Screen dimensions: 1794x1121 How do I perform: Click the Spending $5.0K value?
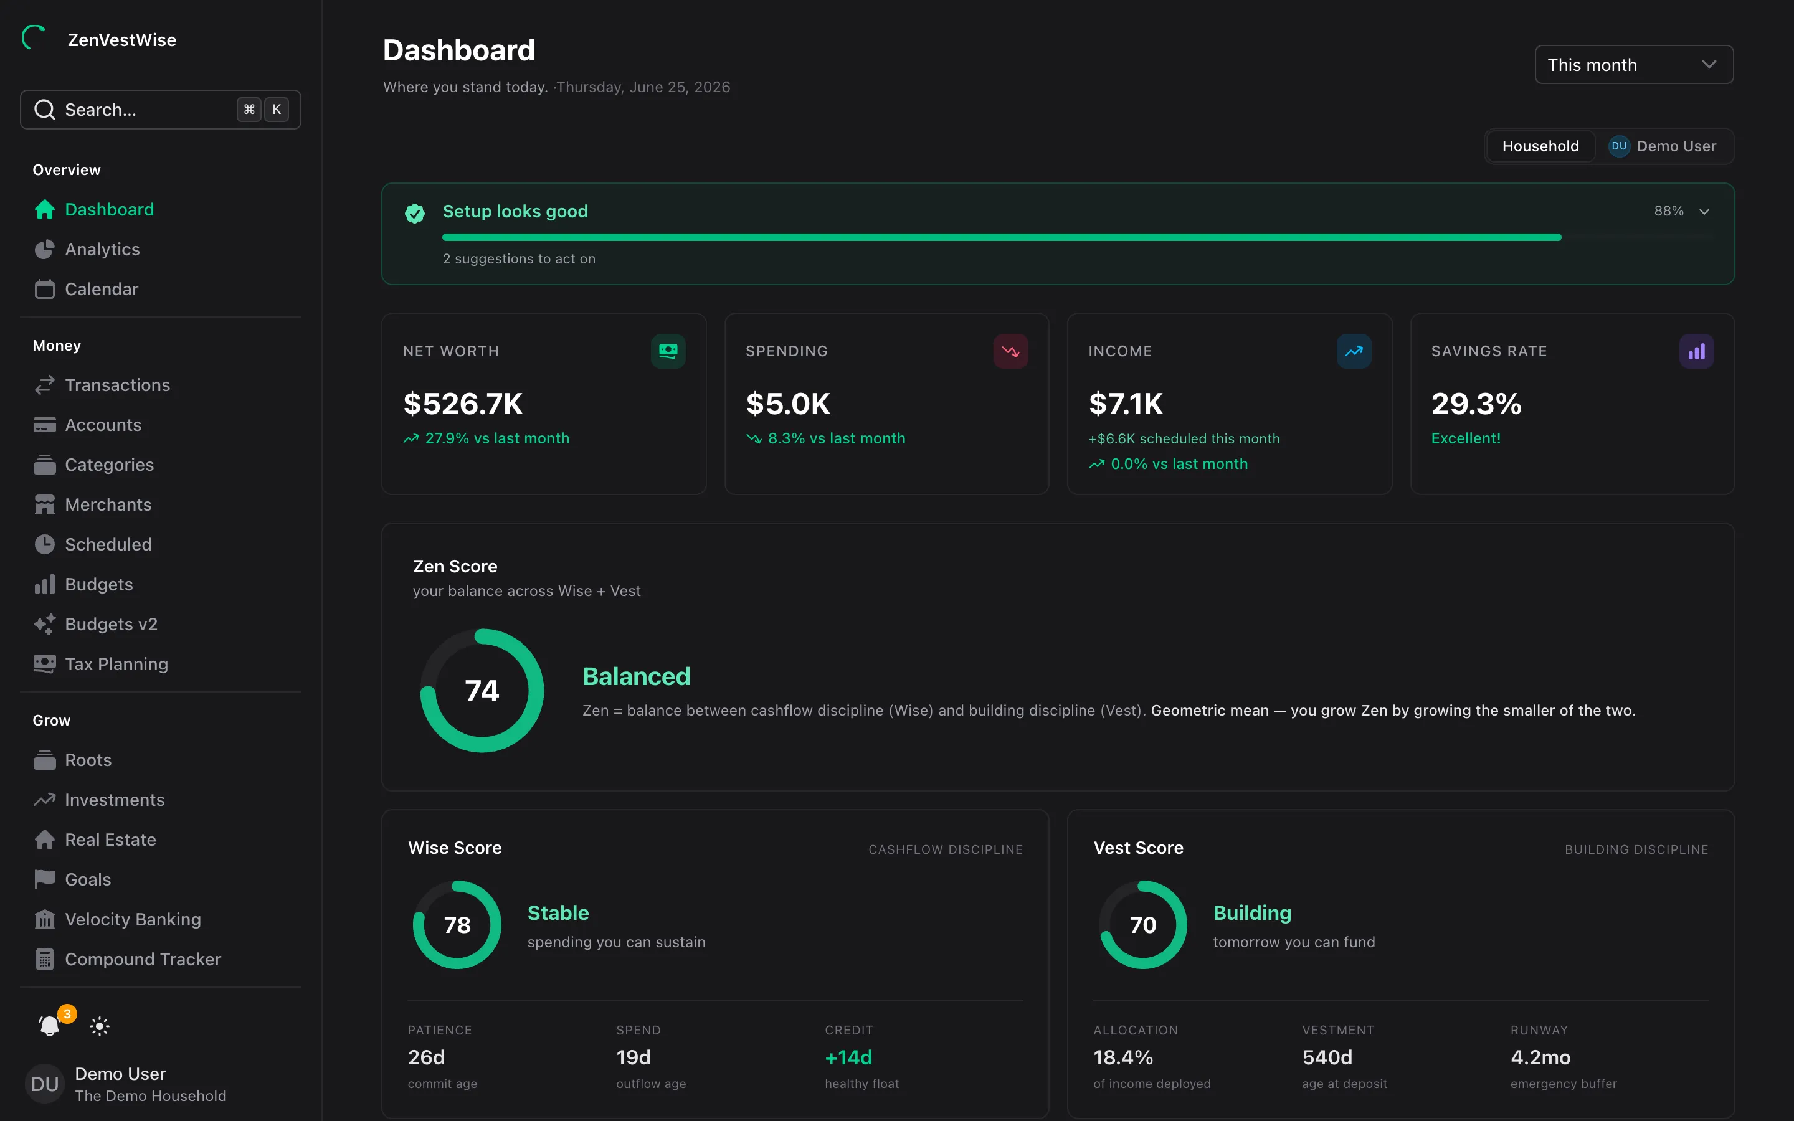point(788,404)
